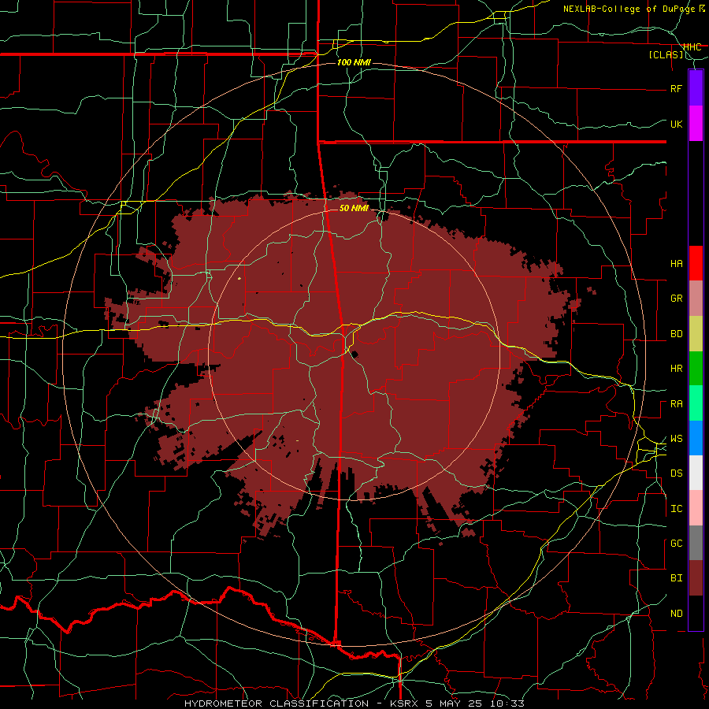
Task: Click the BI legend label
Action: click(677, 578)
